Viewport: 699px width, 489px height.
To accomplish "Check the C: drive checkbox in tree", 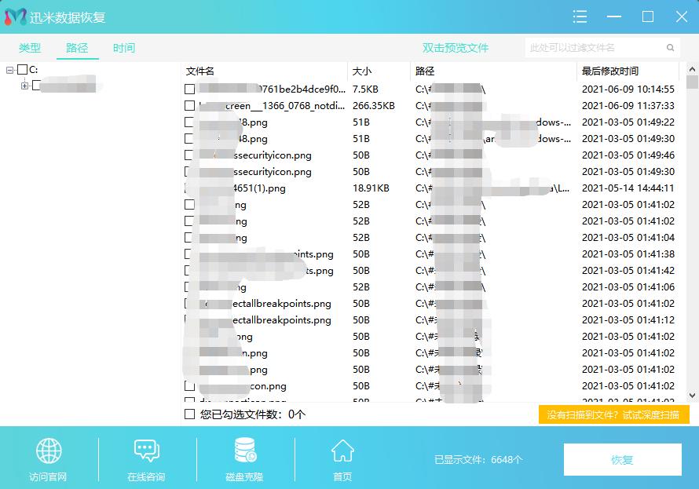I will click(23, 70).
